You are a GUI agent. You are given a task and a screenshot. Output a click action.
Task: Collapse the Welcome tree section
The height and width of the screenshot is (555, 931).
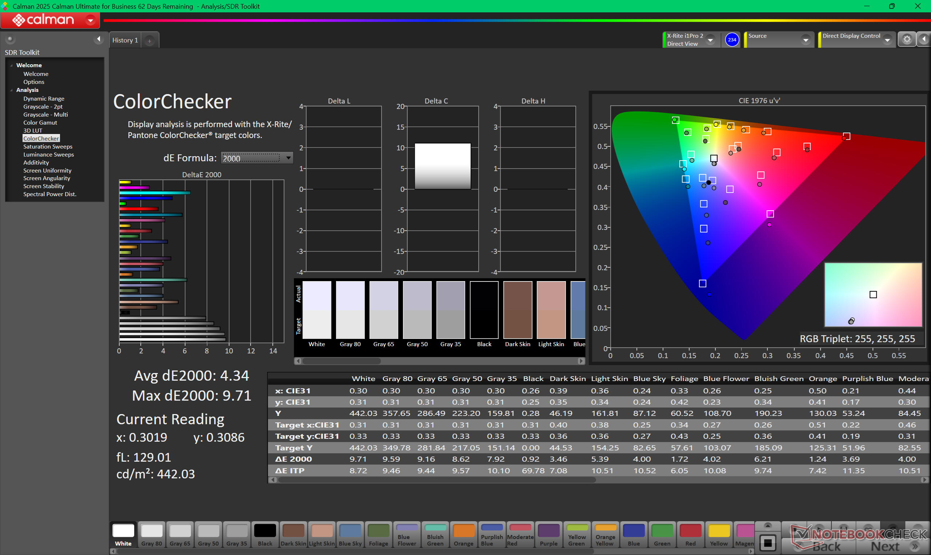(x=12, y=65)
